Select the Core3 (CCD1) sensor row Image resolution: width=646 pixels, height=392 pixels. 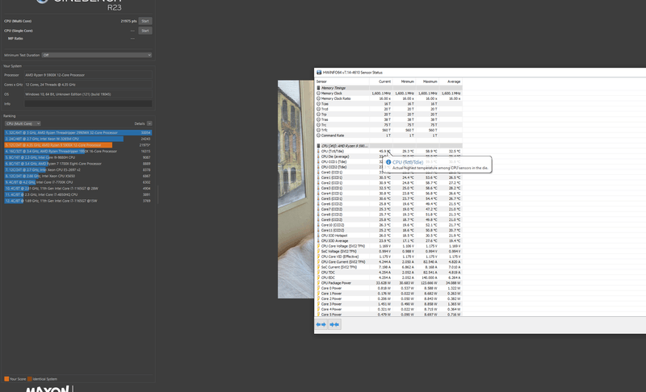pos(388,188)
